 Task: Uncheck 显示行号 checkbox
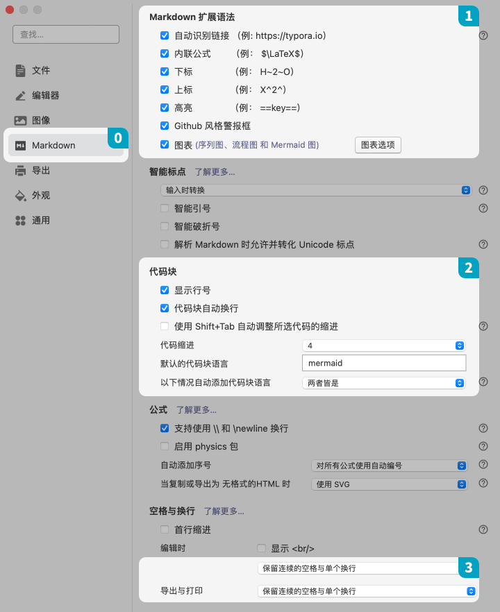(x=165, y=290)
